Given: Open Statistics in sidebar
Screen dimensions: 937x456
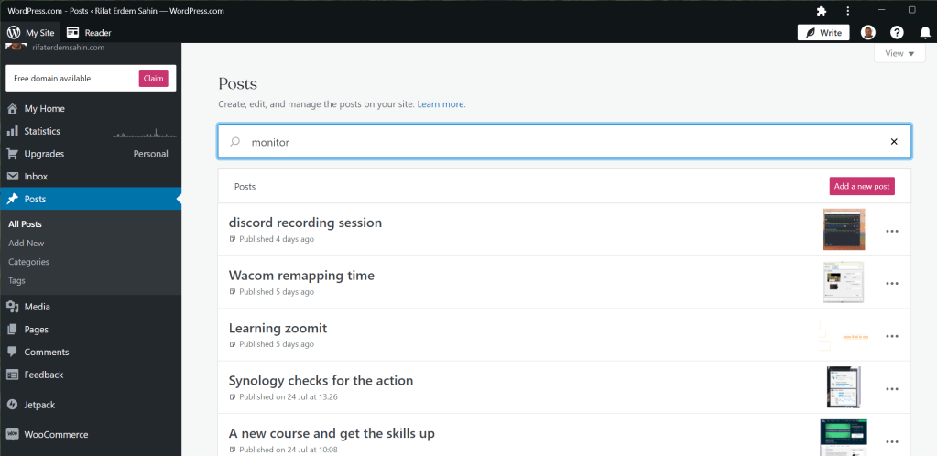Looking at the screenshot, I should [91, 132].
